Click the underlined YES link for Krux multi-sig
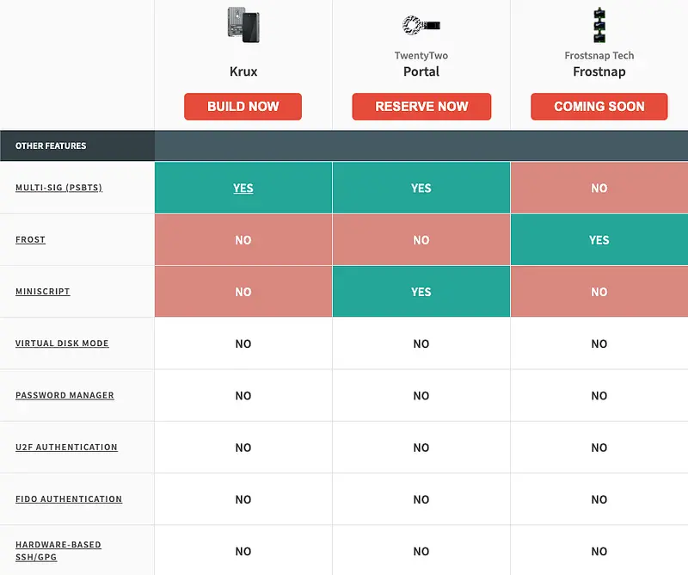 tap(243, 189)
